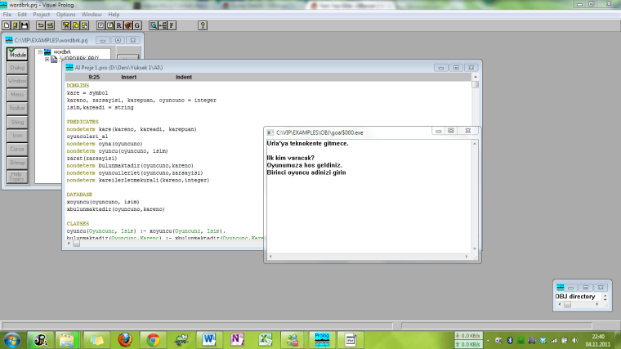The height and width of the screenshot is (349, 621).
Task: Expand the child file node under wordbrk
Action: [47, 59]
